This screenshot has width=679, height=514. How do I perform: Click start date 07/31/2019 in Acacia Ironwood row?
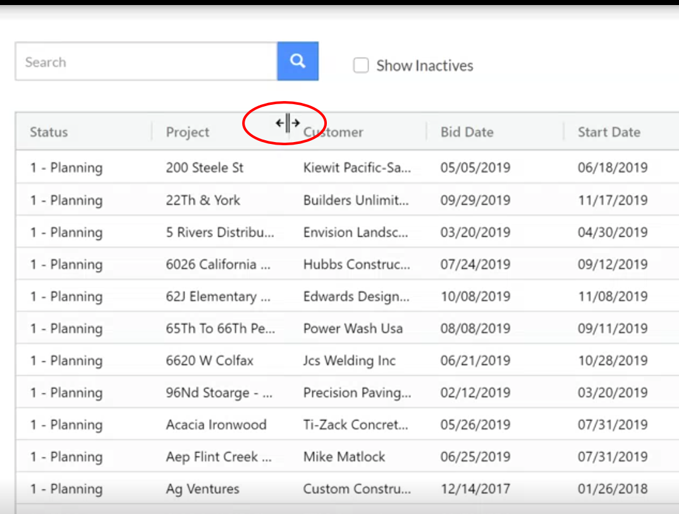coord(613,424)
